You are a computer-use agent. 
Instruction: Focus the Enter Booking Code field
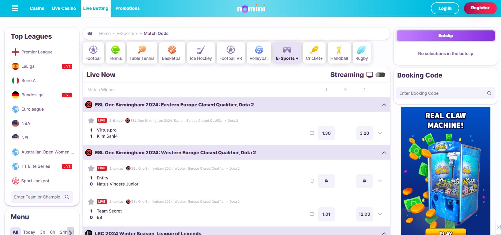(445, 93)
